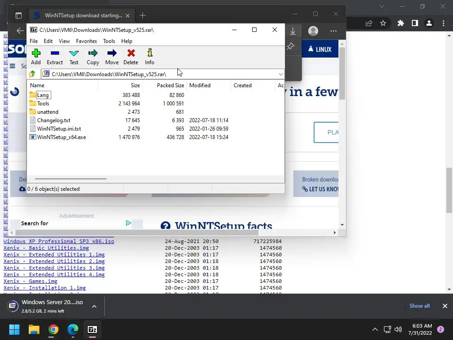The height and width of the screenshot is (340, 453).
Task: Open the Info tool
Action: point(150,57)
